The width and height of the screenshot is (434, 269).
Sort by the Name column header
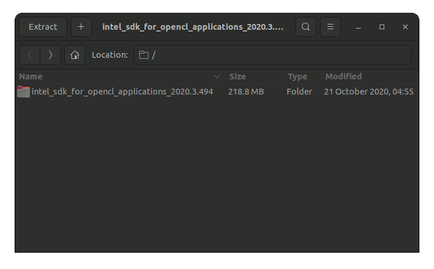120,76
